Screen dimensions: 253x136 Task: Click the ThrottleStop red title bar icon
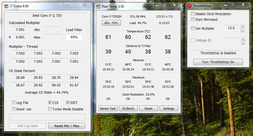[x=189, y=6]
